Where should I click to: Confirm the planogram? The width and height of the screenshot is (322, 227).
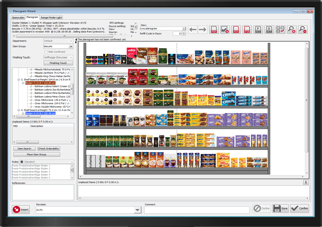(x=300, y=208)
